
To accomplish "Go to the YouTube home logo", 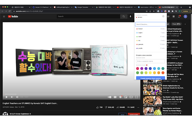I will [x=13, y=16].
